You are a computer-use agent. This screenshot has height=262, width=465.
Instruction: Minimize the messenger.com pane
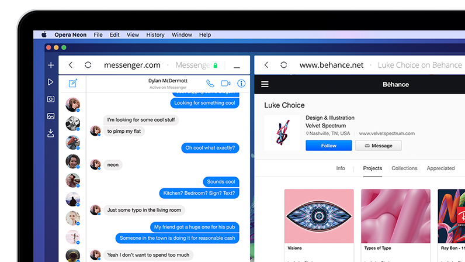coord(237,67)
